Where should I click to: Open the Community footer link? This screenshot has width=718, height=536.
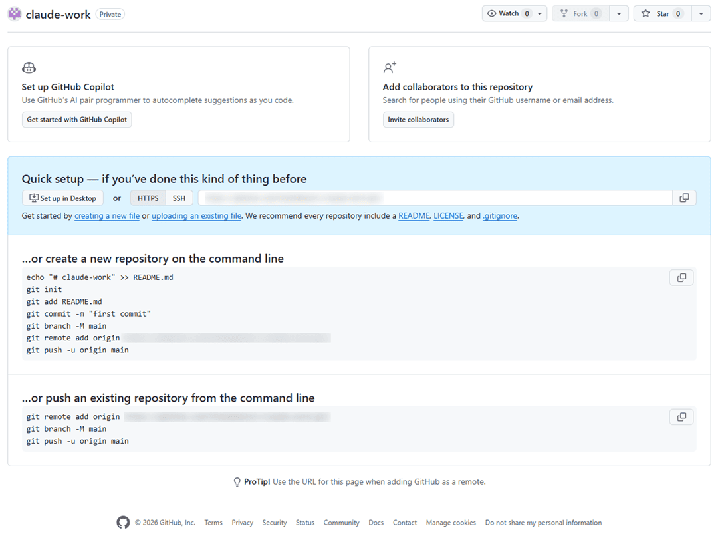tap(342, 523)
